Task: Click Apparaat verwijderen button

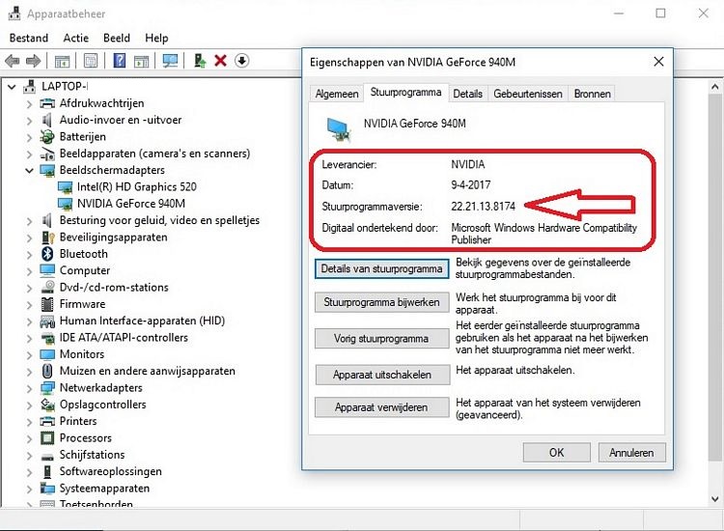Action: coord(382,407)
